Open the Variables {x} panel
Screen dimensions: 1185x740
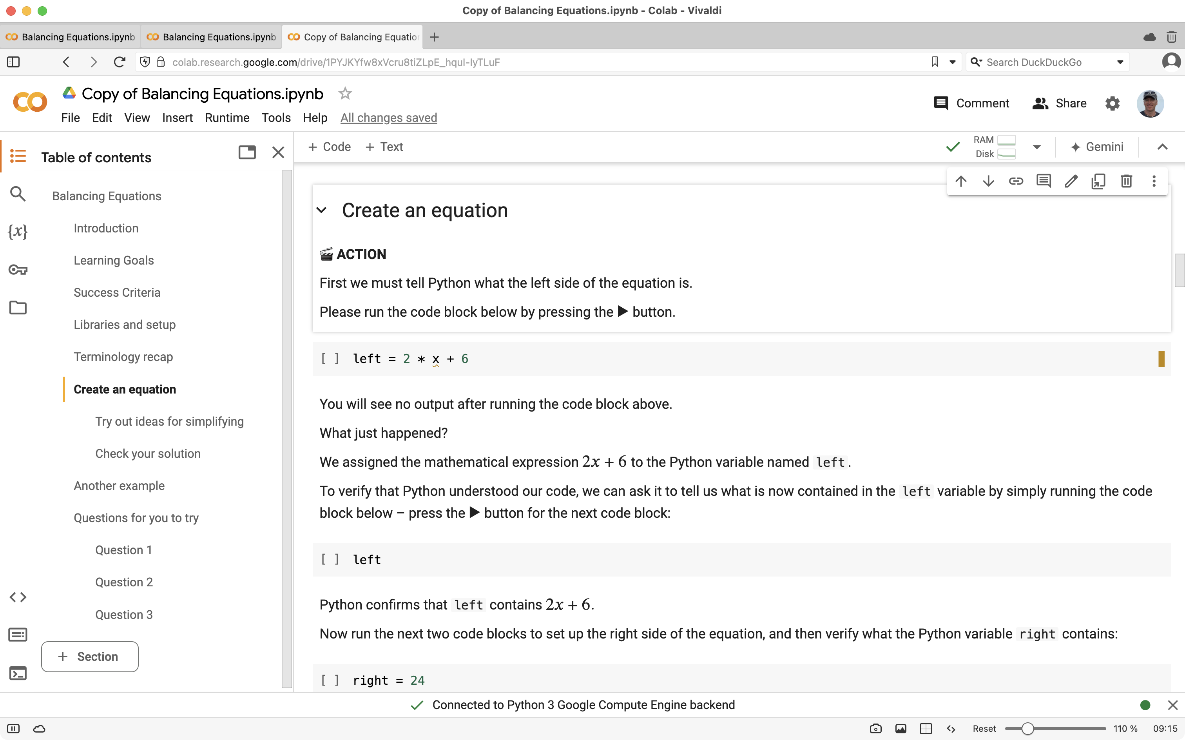coord(18,231)
